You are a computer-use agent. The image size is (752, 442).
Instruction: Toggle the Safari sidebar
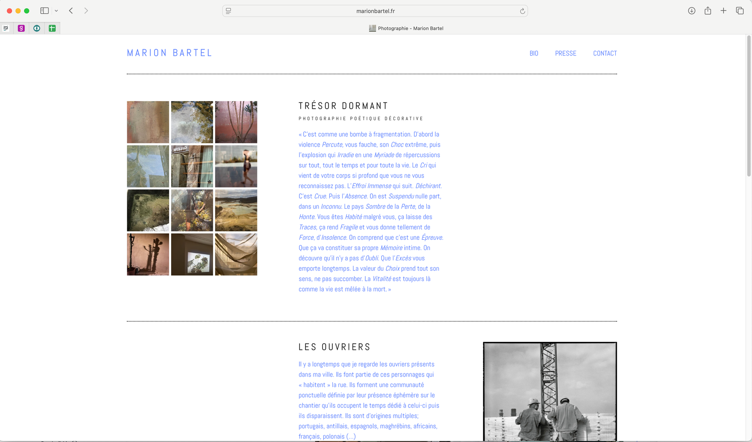45,11
